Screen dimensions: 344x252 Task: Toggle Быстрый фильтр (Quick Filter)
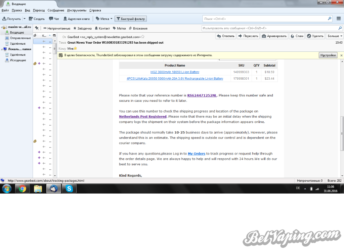pyautogui.click(x=131, y=19)
